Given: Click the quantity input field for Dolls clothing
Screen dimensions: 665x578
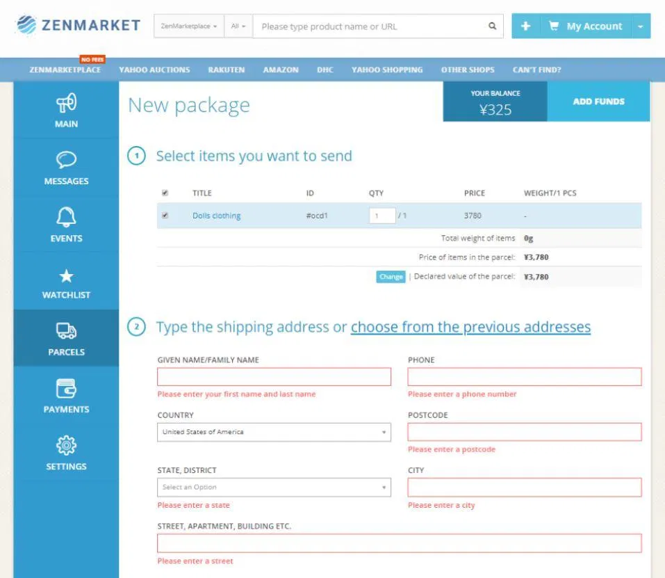Looking at the screenshot, I should [x=381, y=216].
